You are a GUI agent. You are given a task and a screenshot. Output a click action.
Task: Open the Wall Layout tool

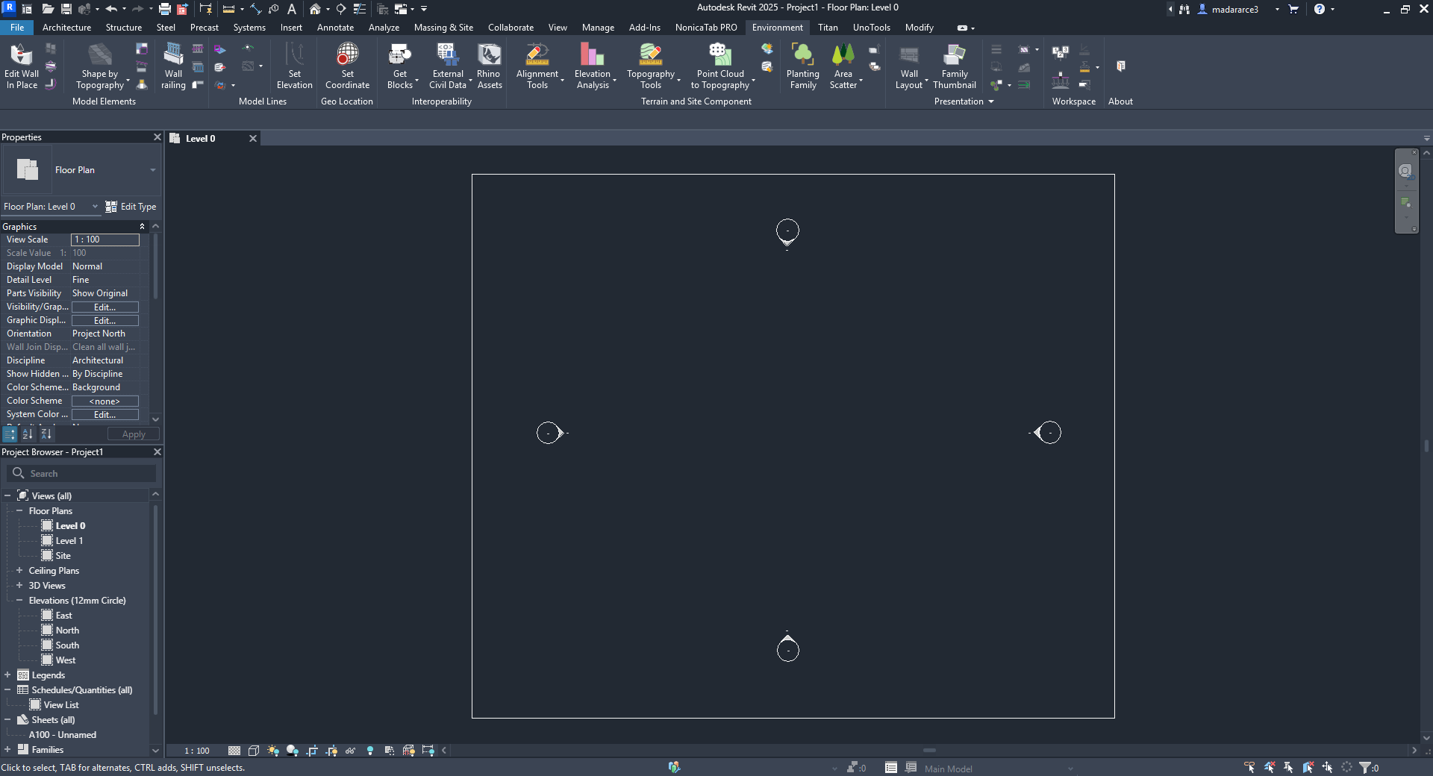click(909, 66)
